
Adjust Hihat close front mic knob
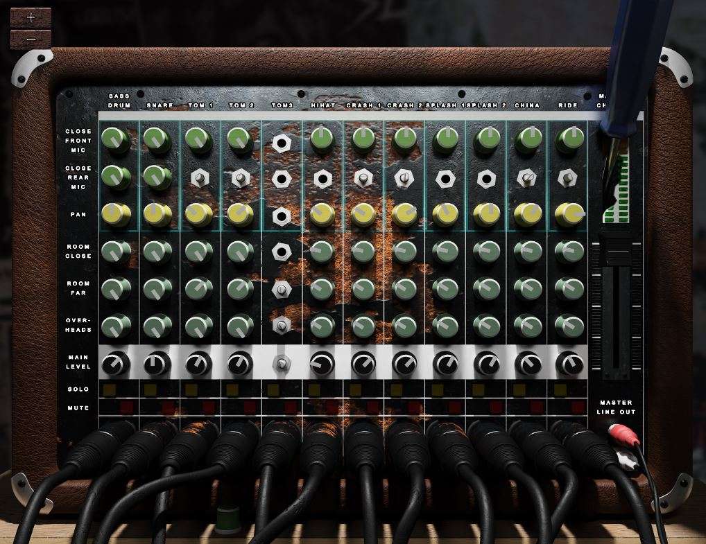pyautogui.click(x=322, y=139)
